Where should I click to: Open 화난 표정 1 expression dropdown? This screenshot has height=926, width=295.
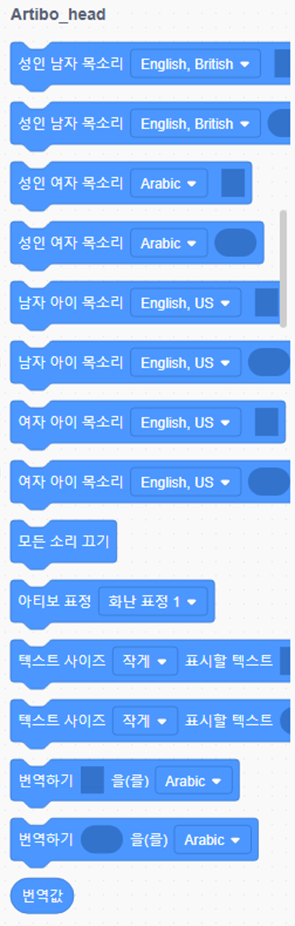tap(153, 601)
